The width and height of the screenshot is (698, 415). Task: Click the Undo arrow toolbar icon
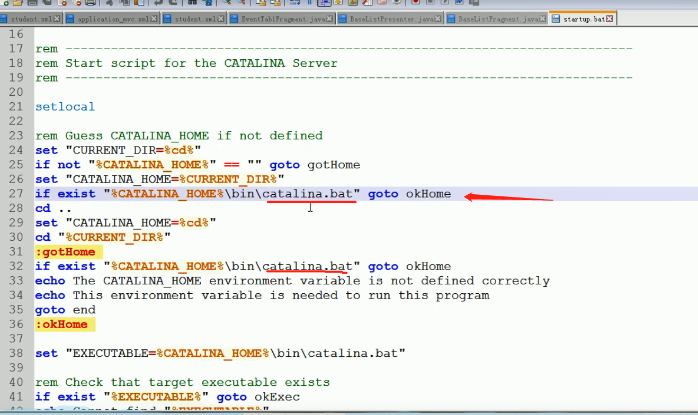[x=158, y=3]
